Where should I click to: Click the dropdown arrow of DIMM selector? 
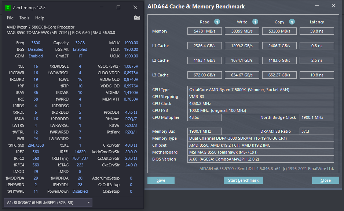click(x=89, y=203)
